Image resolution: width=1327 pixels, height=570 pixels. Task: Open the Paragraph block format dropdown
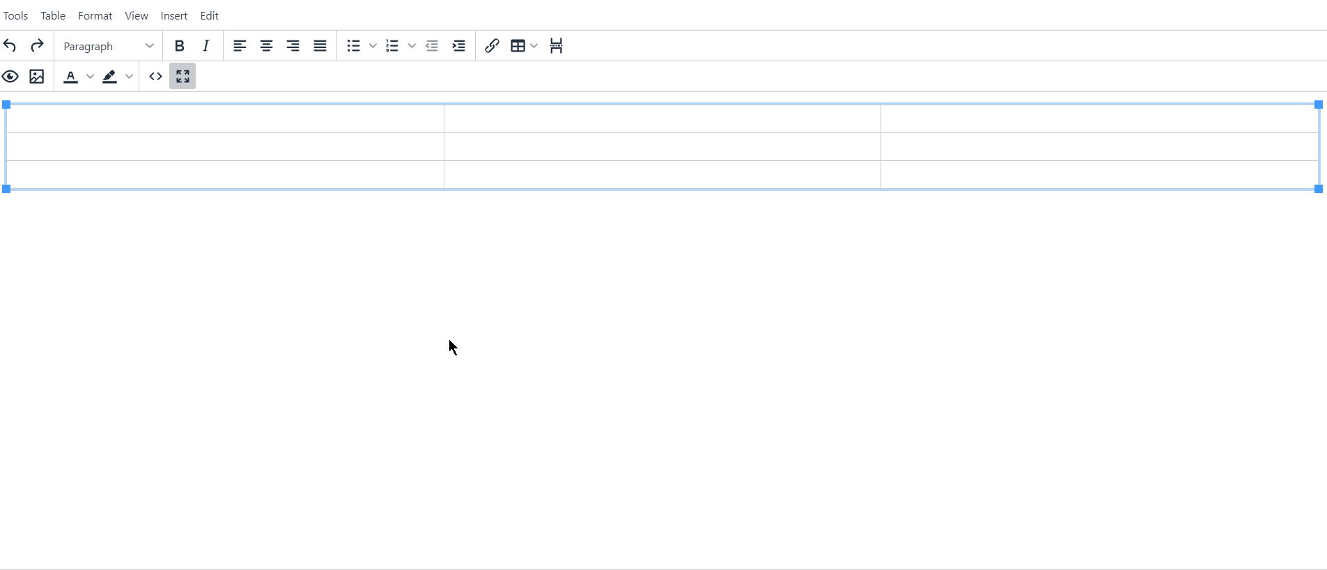point(108,46)
